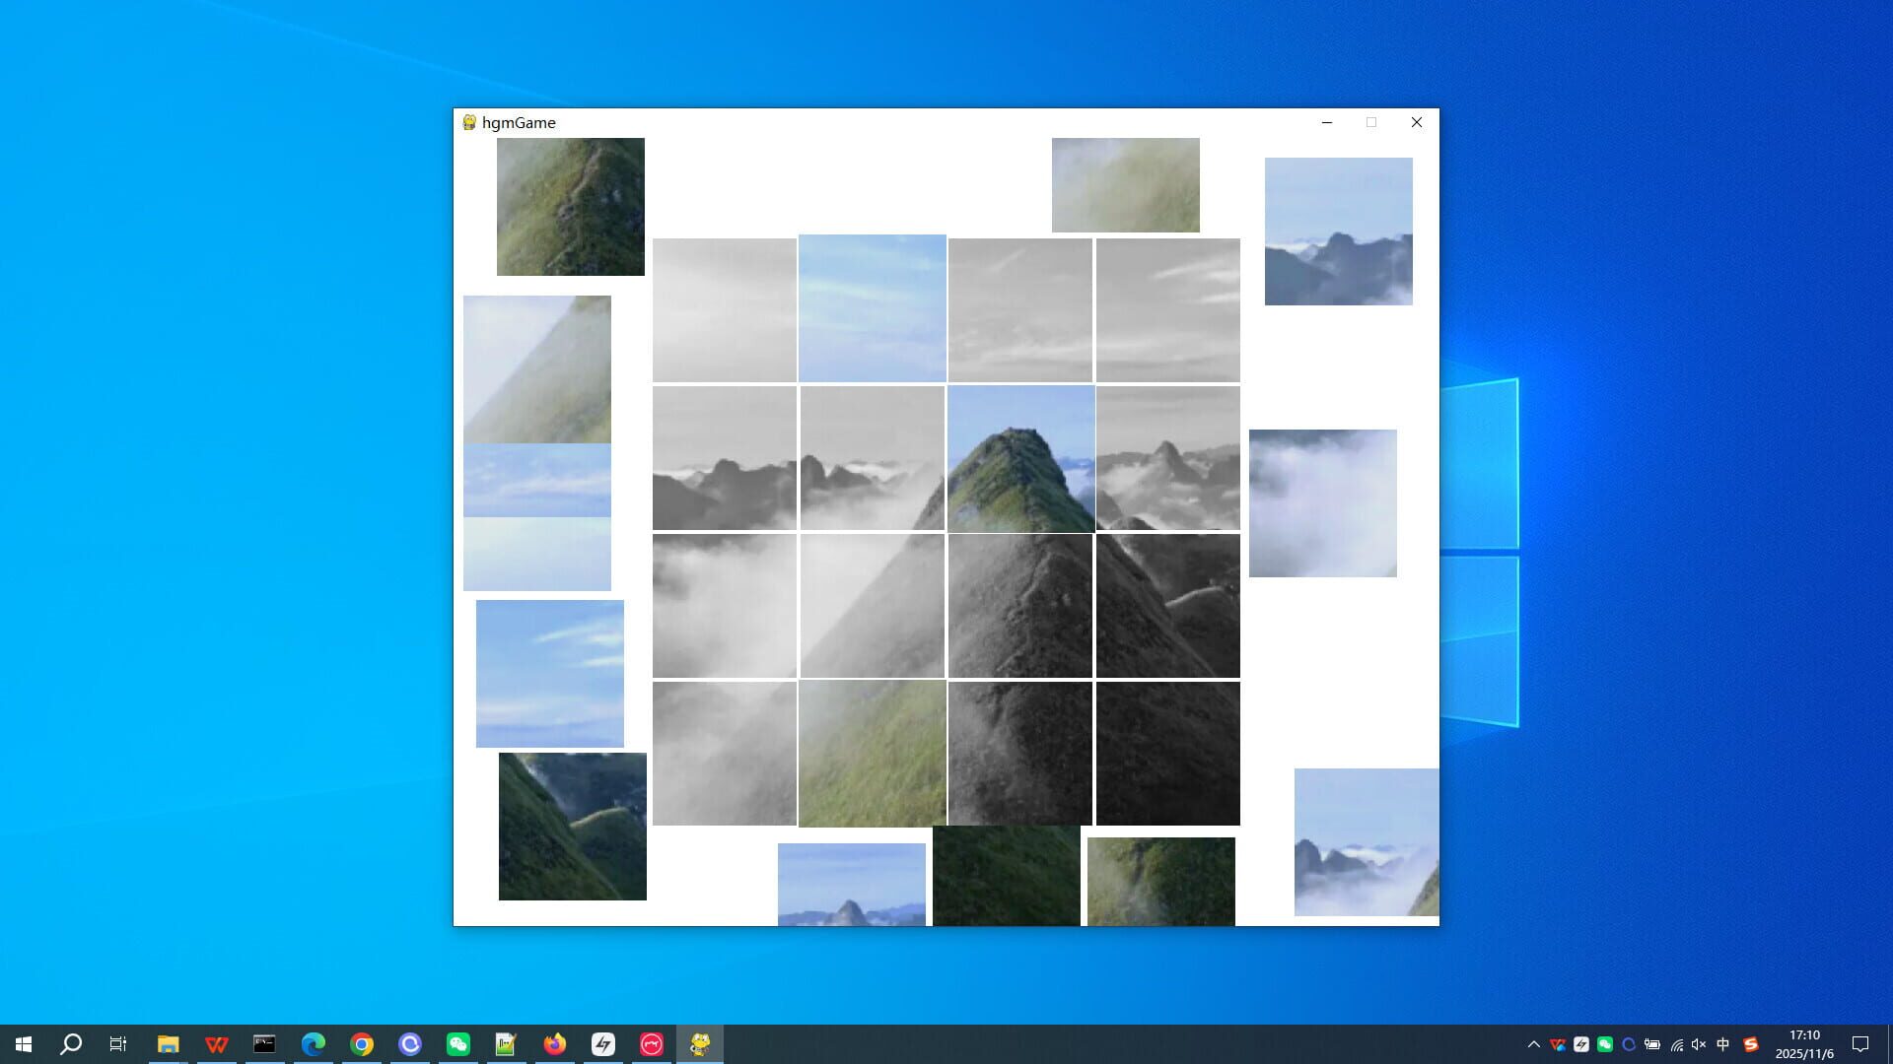
Task: Open WPS Office from the taskbar
Action: click(x=216, y=1043)
